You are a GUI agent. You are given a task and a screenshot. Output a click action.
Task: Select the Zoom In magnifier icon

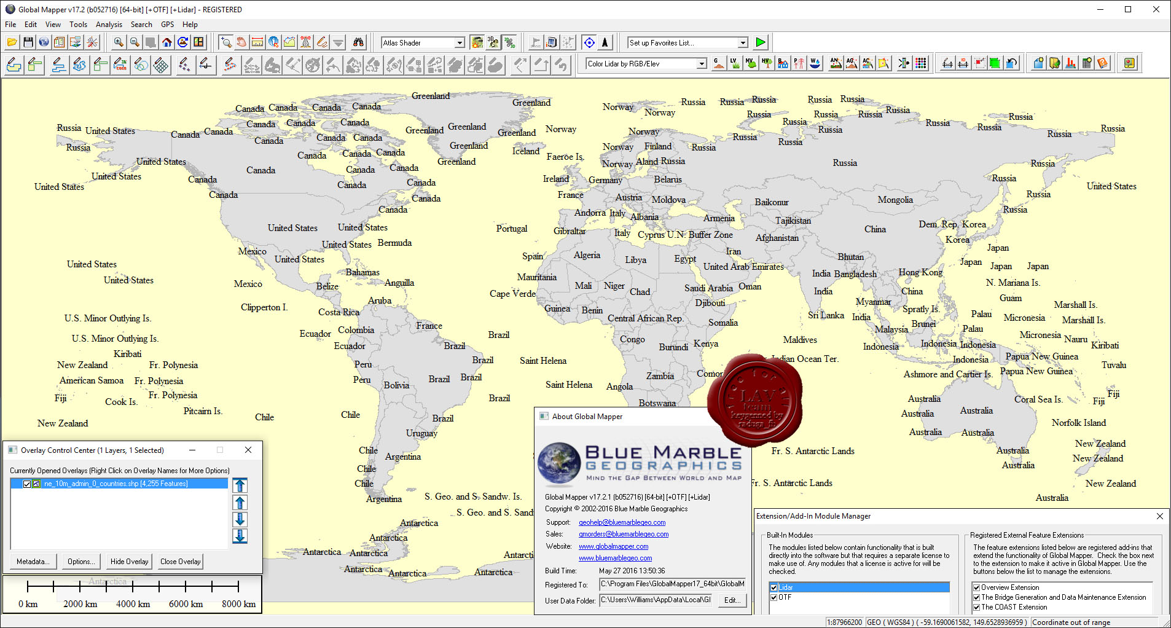pos(118,42)
